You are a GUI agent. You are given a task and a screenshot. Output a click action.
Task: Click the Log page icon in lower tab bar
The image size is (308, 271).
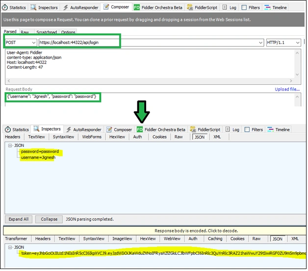pos(228,129)
